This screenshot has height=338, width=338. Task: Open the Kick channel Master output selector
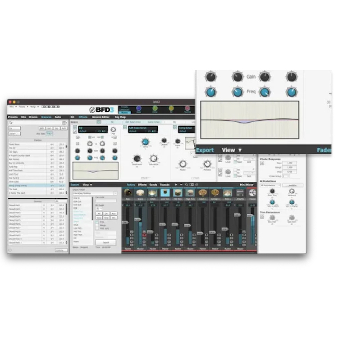click(x=128, y=249)
